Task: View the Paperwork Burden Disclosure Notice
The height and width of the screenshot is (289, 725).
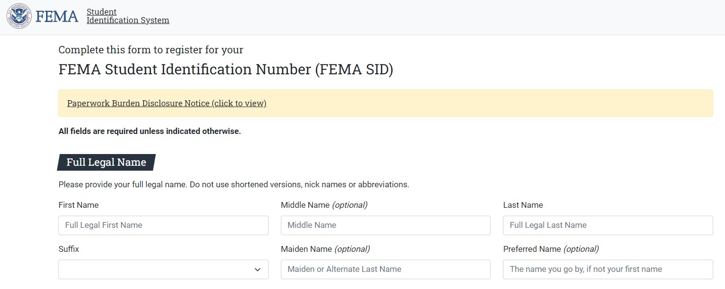Action: (167, 103)
